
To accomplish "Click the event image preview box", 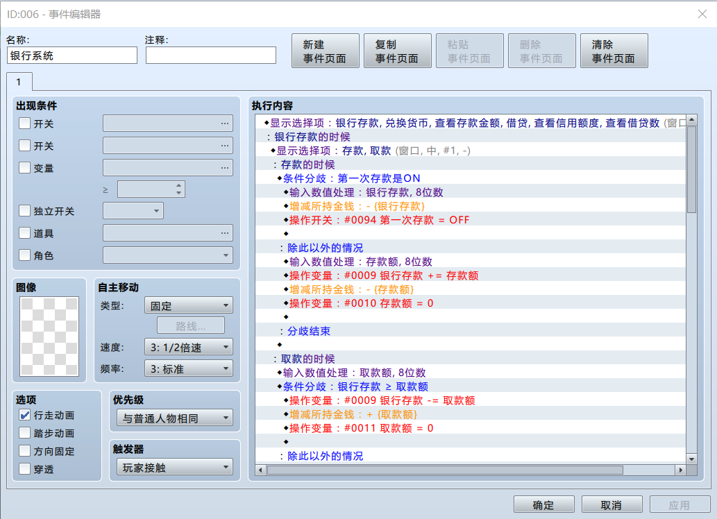I will [x=49, y=337].
